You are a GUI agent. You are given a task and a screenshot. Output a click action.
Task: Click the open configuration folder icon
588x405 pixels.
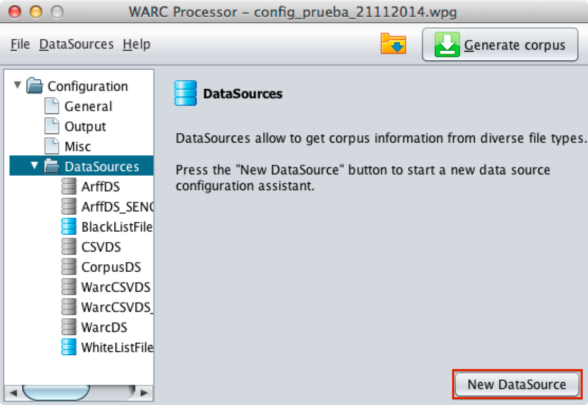click(393, 44)
